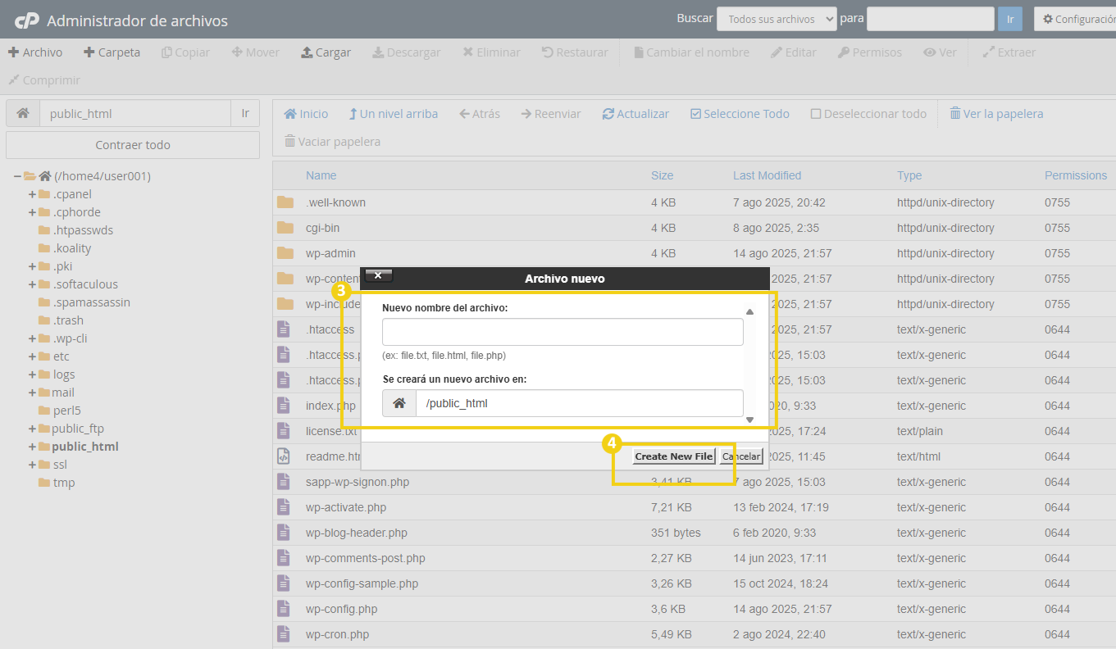Click Deseleccionar todo checkbox
The width and height of the screenshot is (1116, 649).
(868, 113)
